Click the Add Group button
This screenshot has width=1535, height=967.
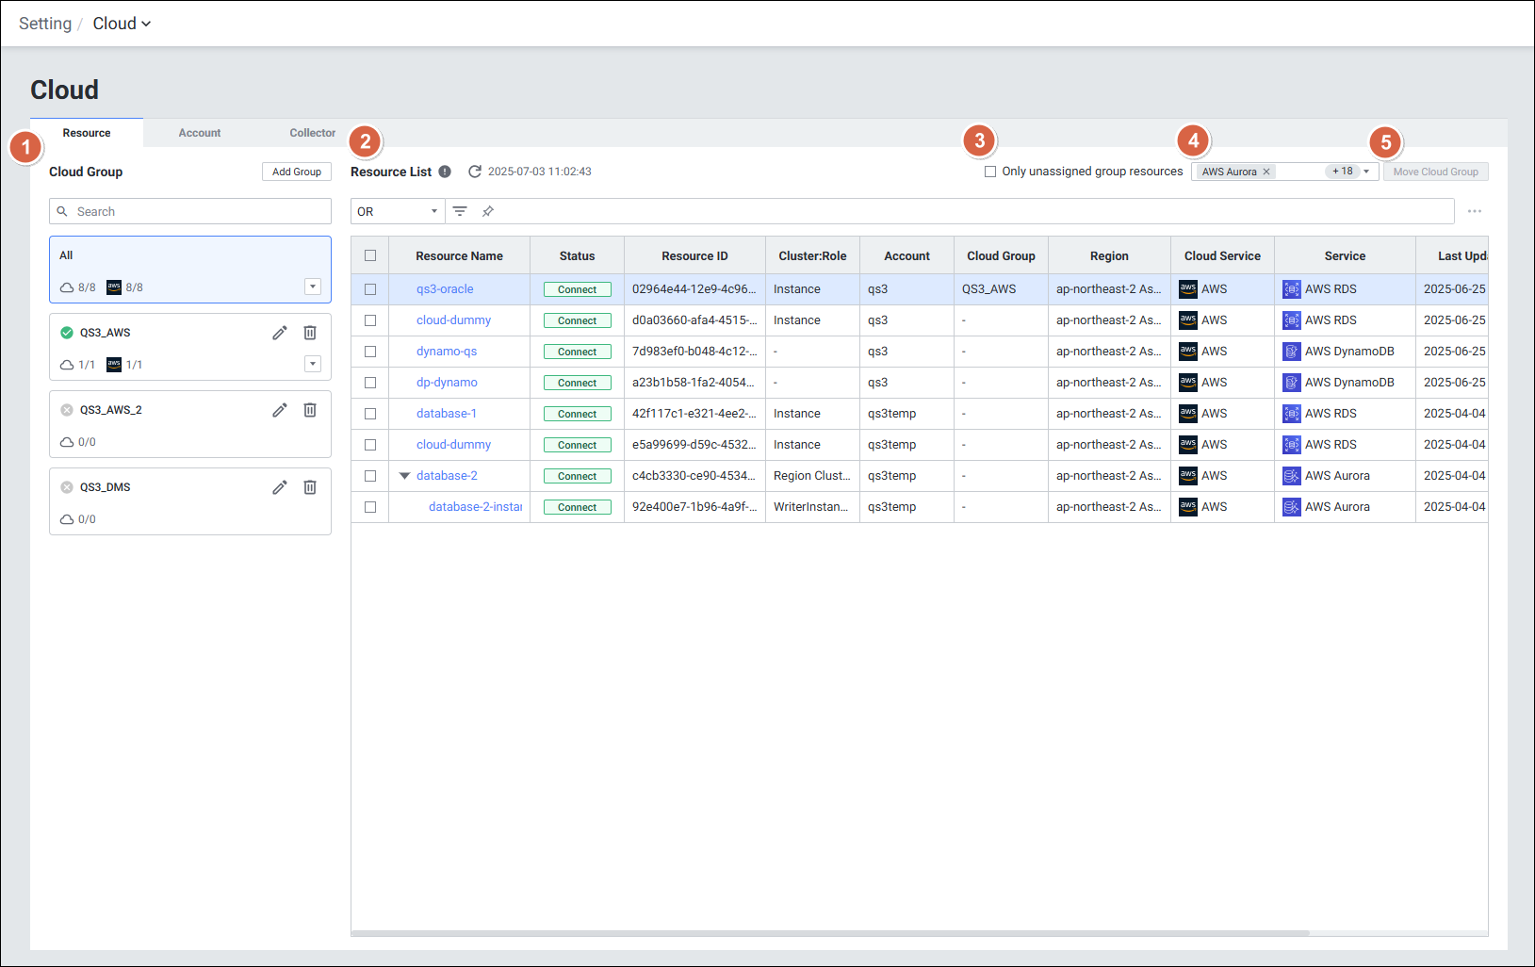coord(297,172)
